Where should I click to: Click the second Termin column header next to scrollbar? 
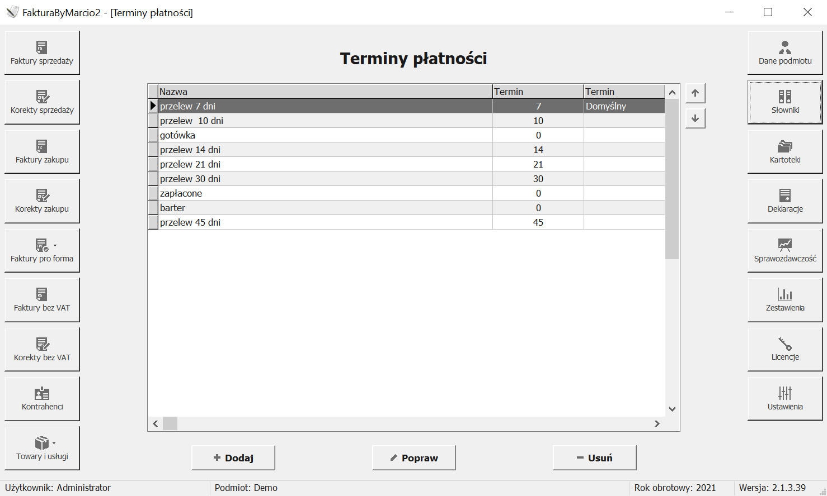[624, 92]
